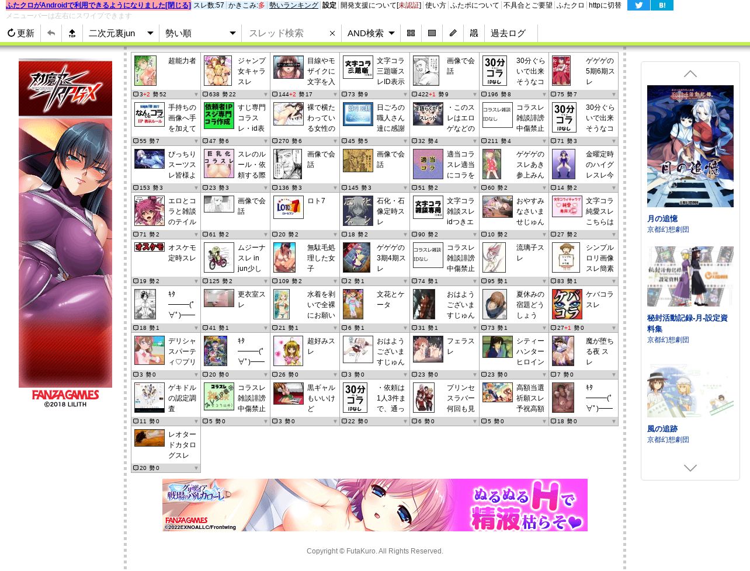Open 月の追憶 product link

coord(662,219)
